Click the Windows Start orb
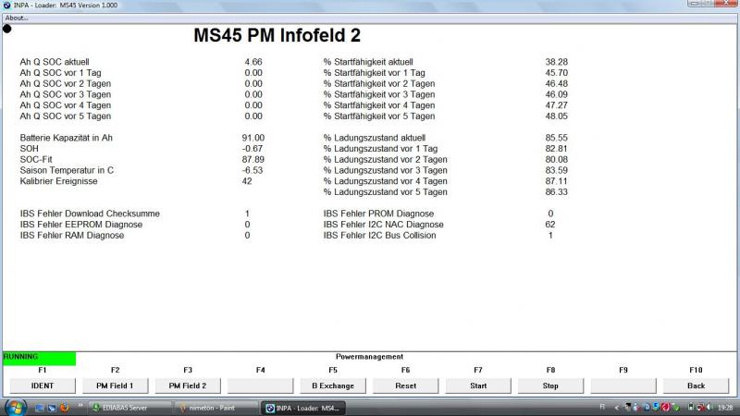This screenshot has width=740, height=416. (x=16, y=407)
